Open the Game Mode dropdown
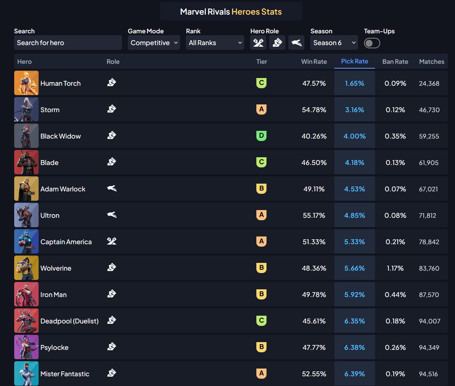455x386 pixels. 154,43
